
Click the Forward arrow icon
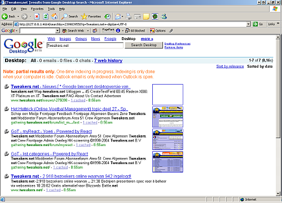(x=24, y=16)
